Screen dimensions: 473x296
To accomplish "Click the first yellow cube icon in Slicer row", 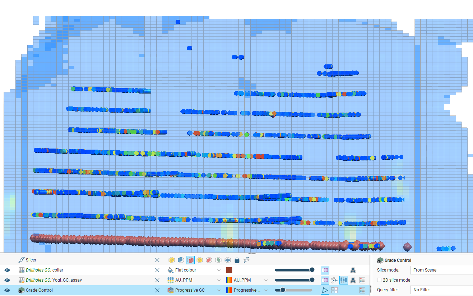I will pos(172,260).
